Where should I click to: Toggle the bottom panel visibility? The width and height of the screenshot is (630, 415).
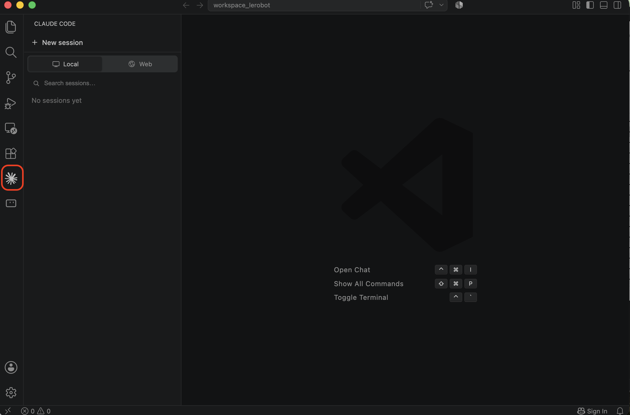pos(603,5)
